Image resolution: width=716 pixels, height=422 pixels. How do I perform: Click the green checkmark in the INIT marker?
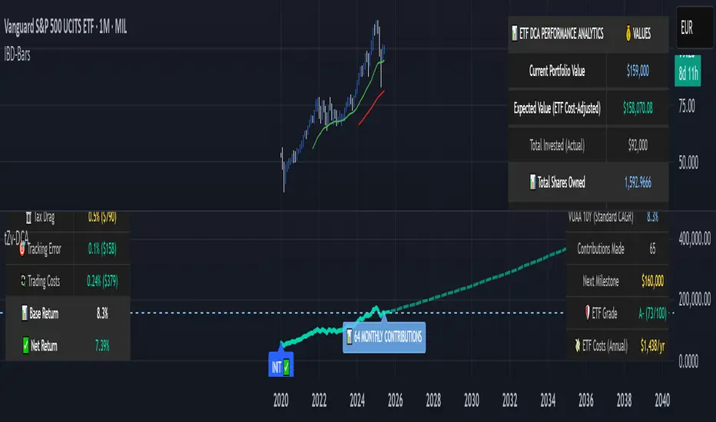coord(287,366)
